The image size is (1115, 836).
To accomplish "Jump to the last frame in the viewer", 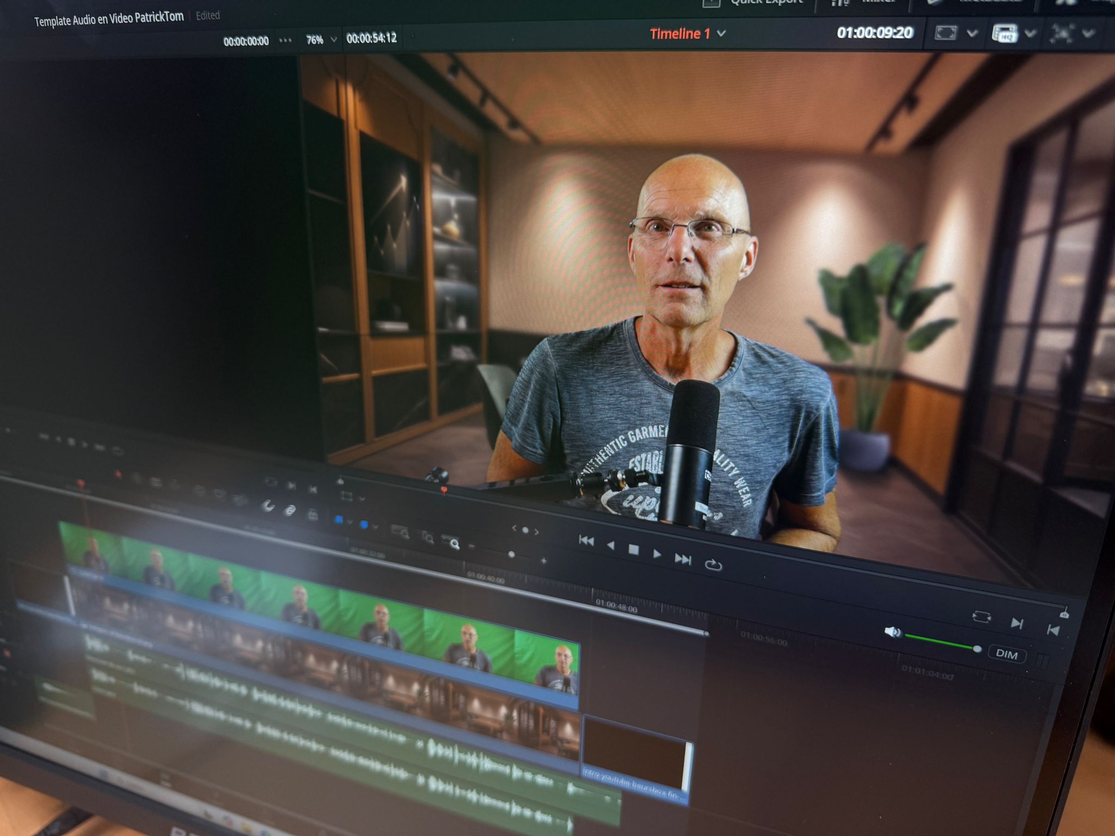I will point(683,559).
